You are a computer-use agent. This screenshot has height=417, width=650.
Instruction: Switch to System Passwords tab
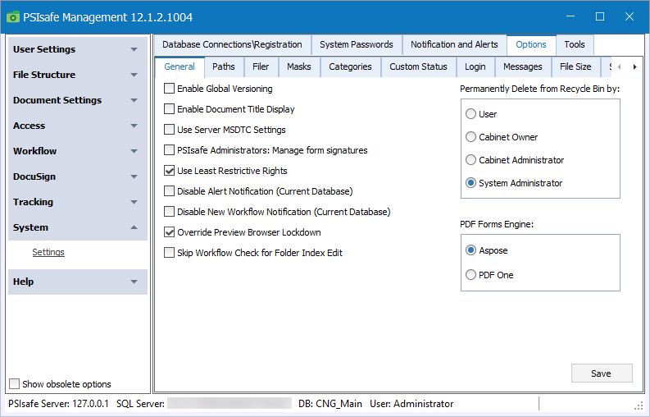click(x=356, y=44)
